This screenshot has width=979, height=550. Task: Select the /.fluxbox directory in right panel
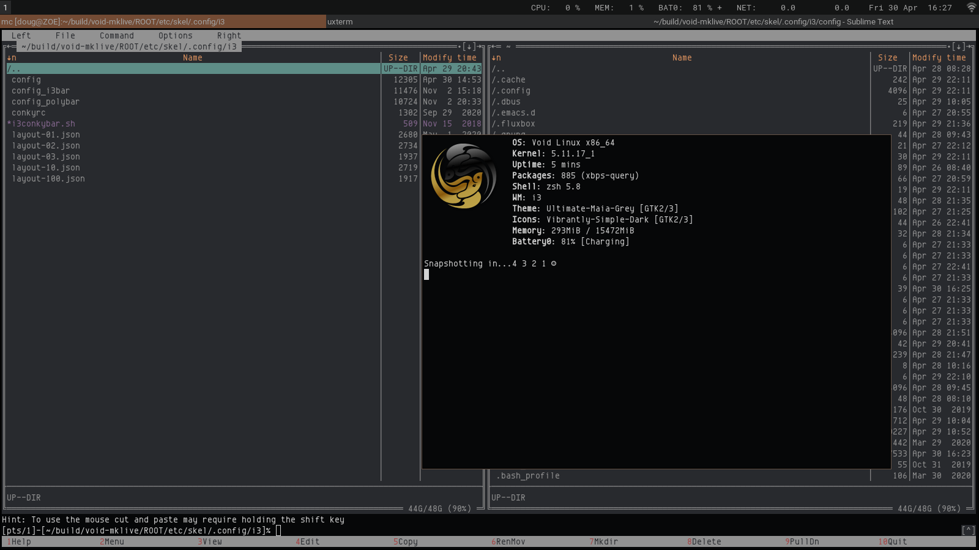click(513, 123)
